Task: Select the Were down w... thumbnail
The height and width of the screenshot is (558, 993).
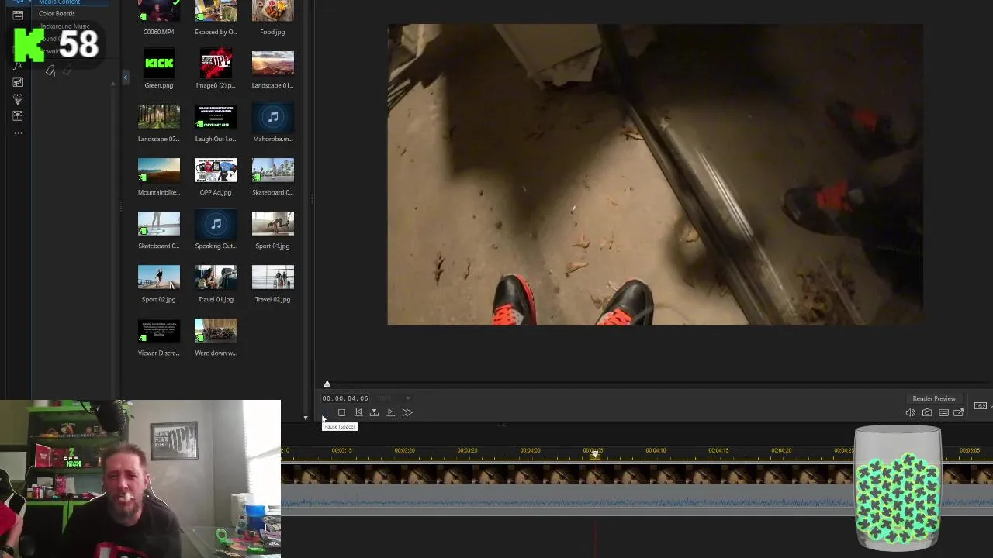Action: (x=216, y=331)
